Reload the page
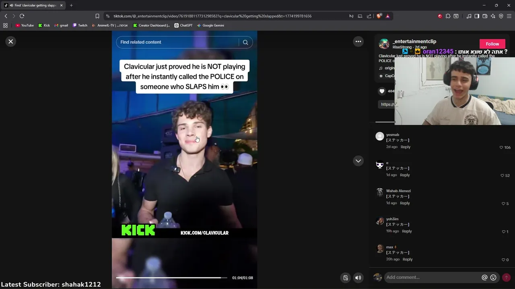The width and height of the screenshot is (515, 289). (x=22, y=16)
